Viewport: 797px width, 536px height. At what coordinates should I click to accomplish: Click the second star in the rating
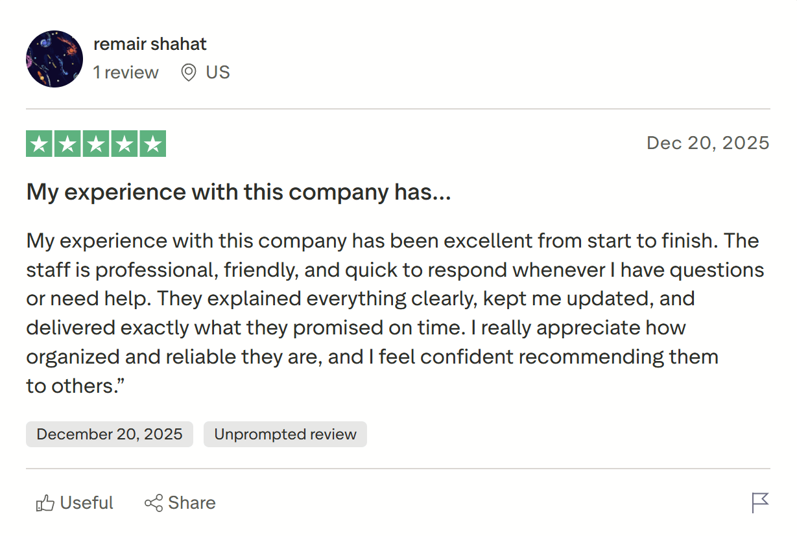[x=68, y=144]
